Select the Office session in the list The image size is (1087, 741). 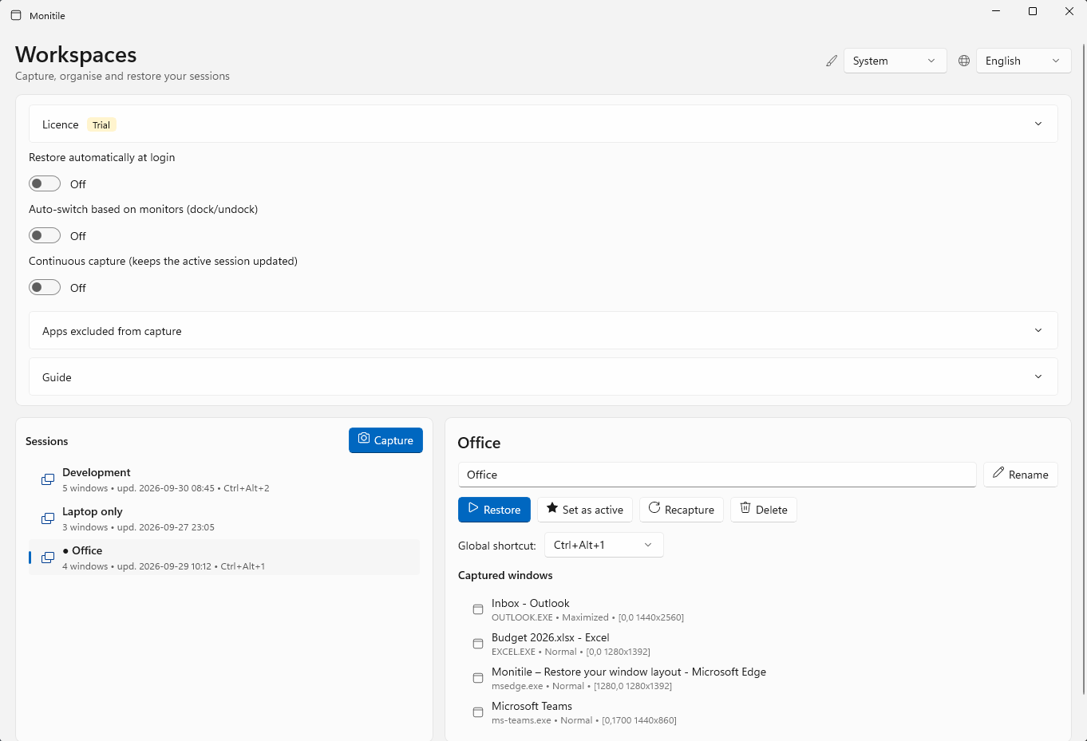[224, 558]
